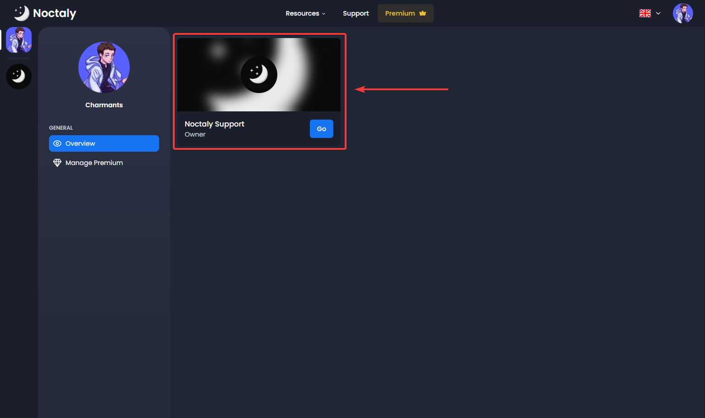Viewport: 705px width, 418px height.
Task: Open the Support menu item
Action: [356, 13]
